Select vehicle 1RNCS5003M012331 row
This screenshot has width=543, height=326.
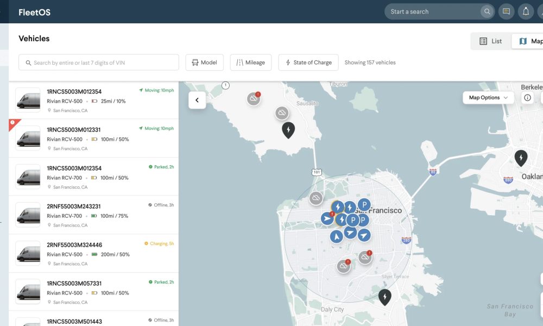pyautogui.click(x=93, y=139)
